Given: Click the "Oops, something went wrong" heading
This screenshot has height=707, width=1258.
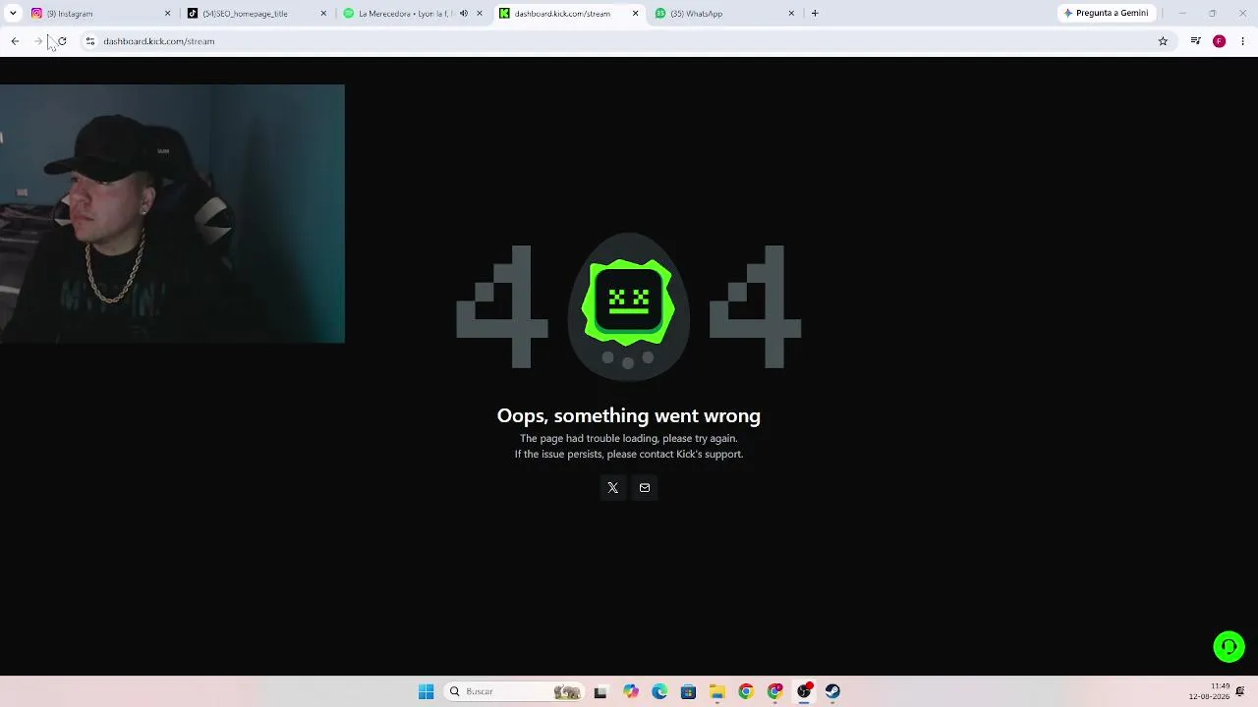Looking at the screenshot, I should [629, 415].
